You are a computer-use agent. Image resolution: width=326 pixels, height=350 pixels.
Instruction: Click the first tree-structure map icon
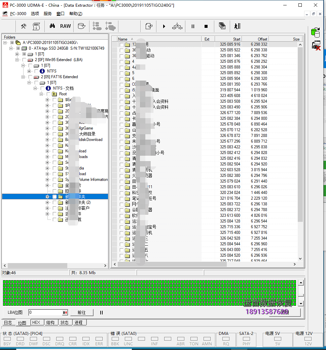pos(97,26)
